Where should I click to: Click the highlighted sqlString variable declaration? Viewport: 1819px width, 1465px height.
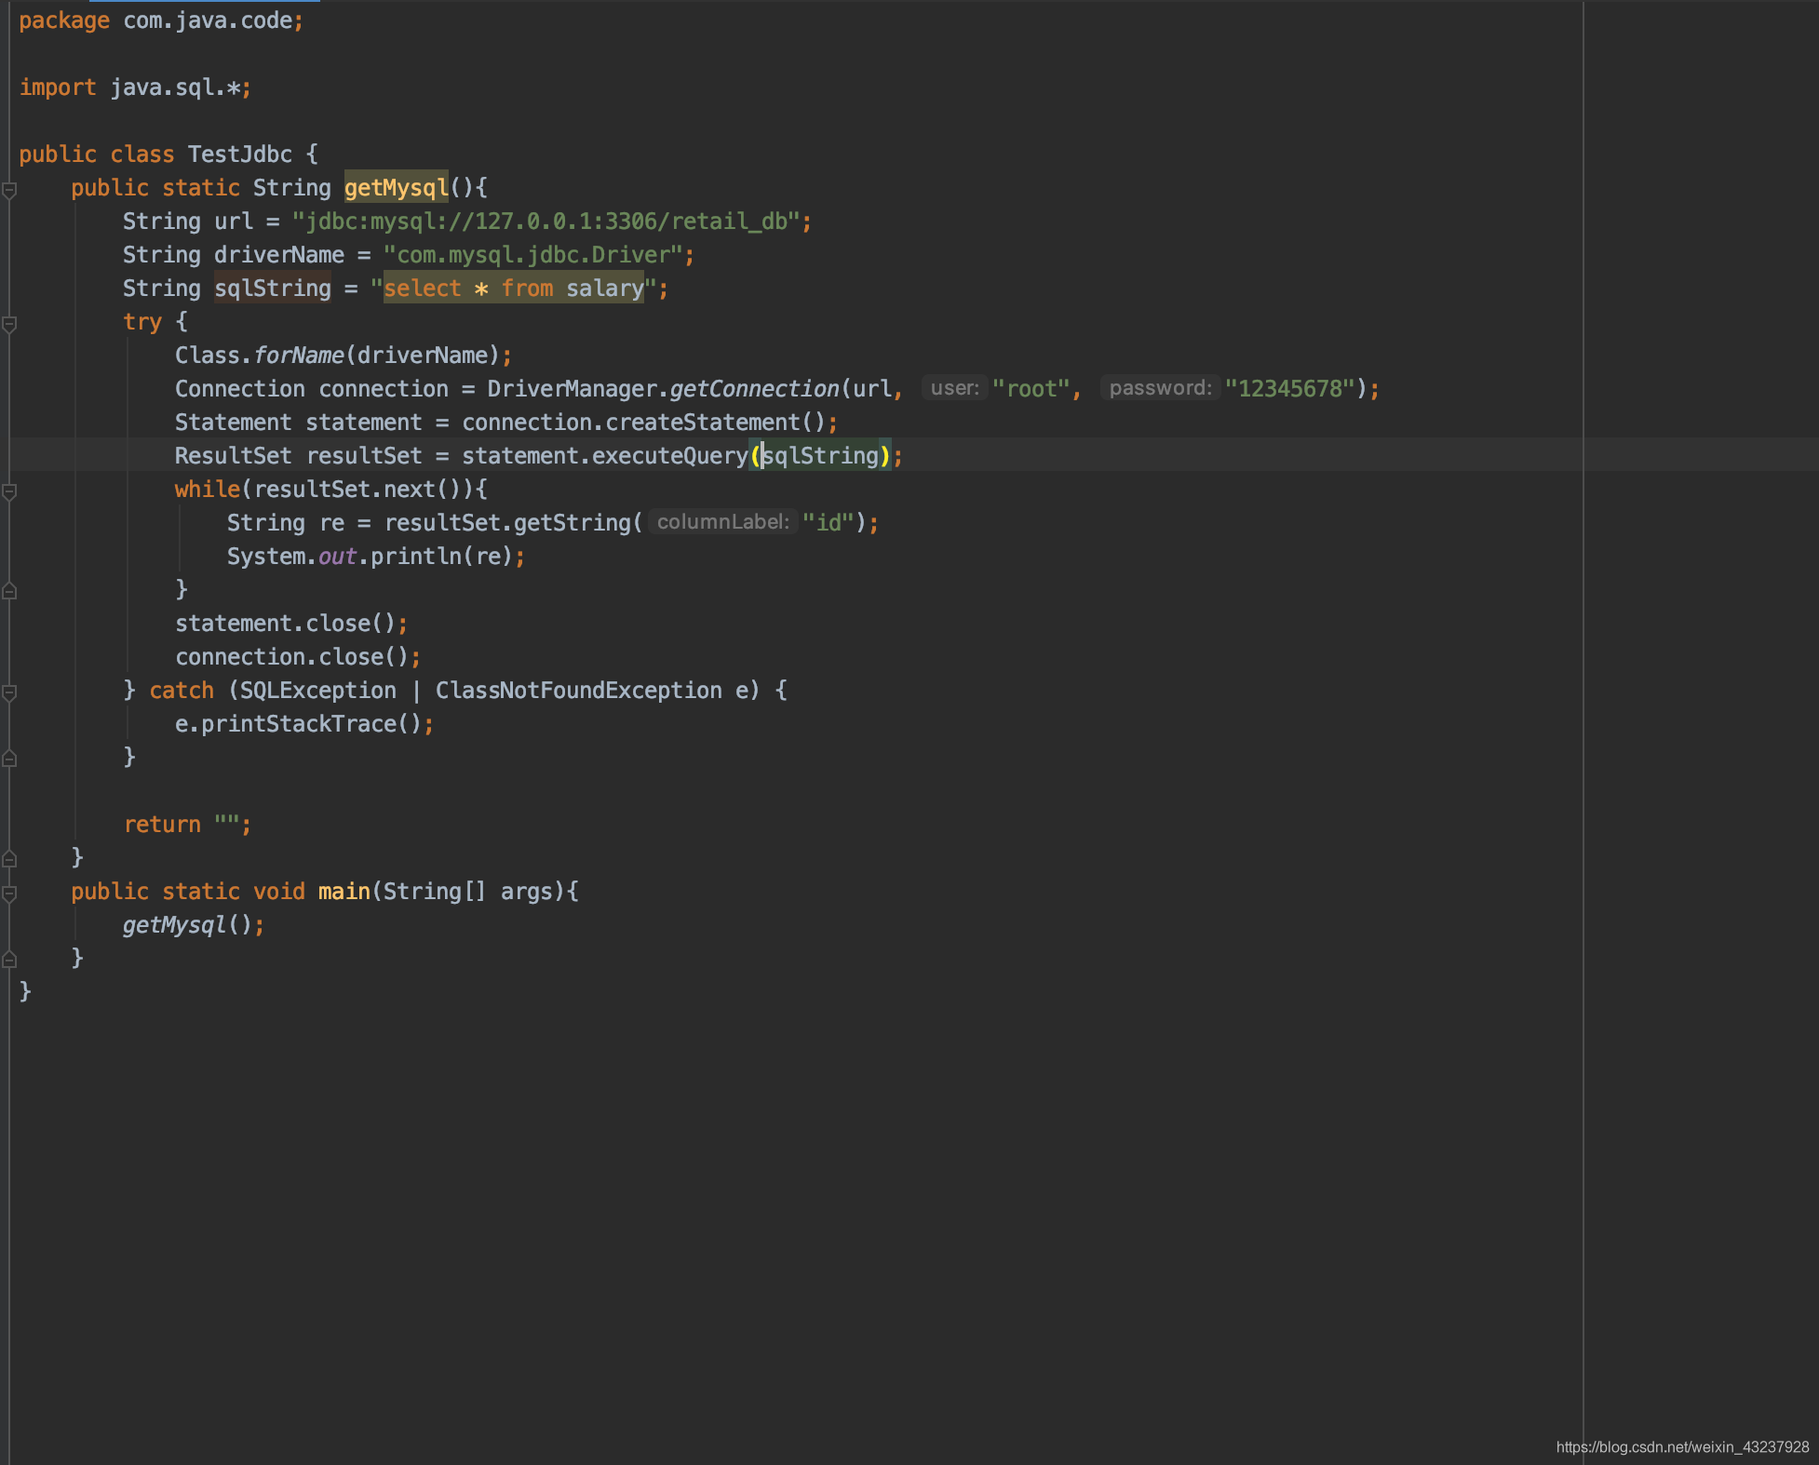coord(273,289)
